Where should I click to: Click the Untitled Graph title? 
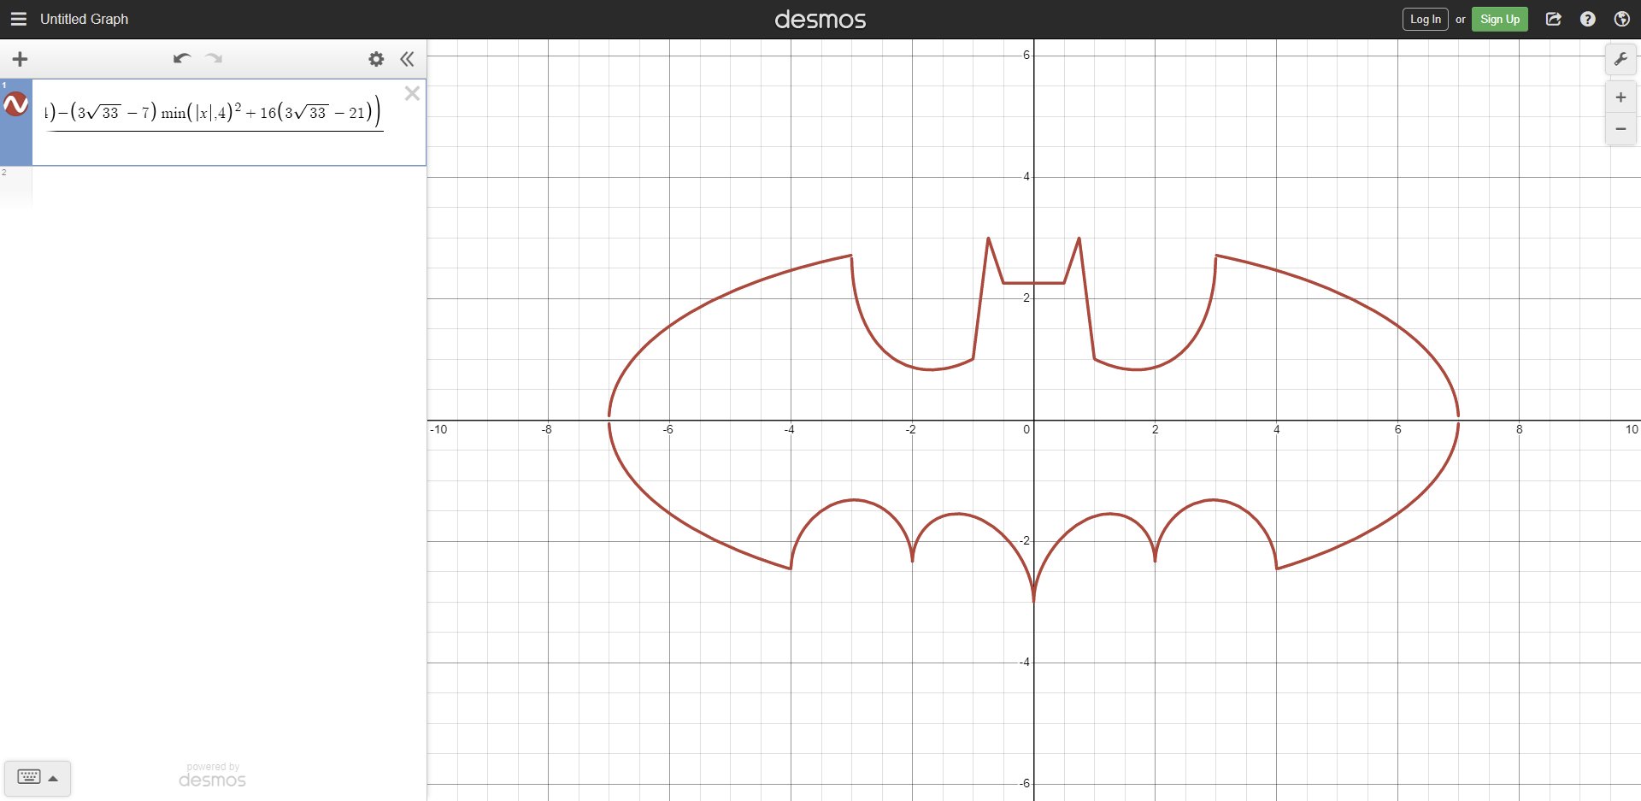coord(84,19)
